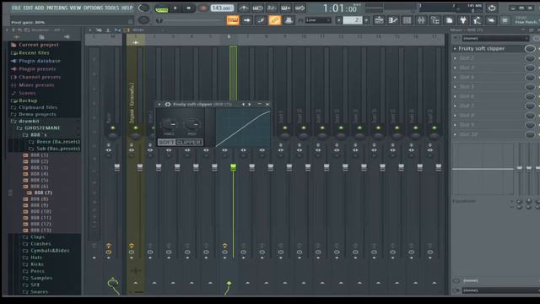Open the OPTIONS menu
540x304 pixels.
pos(93,8)
